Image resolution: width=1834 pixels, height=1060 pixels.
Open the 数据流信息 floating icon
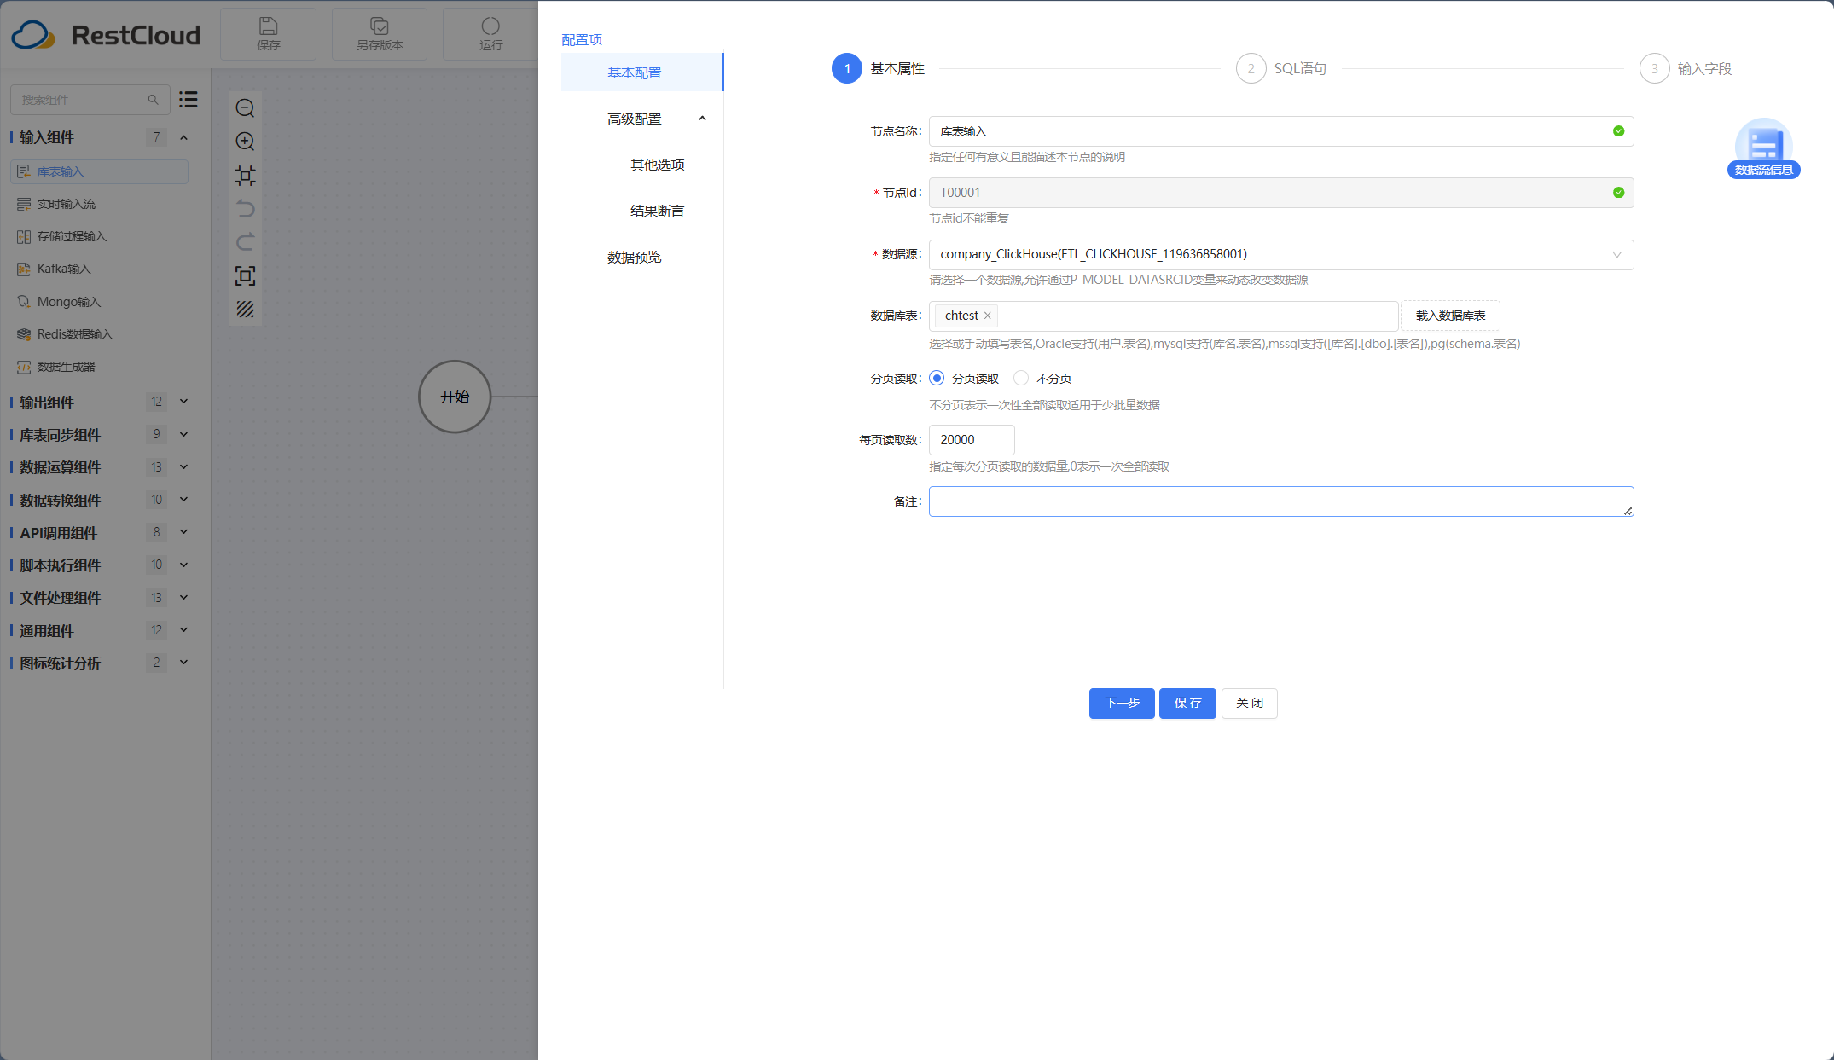(1763, 148)
